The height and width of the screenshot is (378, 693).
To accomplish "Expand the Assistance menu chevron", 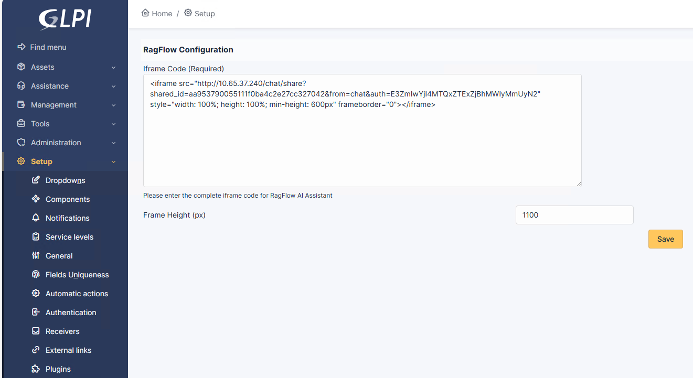I will (x=113, y=86).
